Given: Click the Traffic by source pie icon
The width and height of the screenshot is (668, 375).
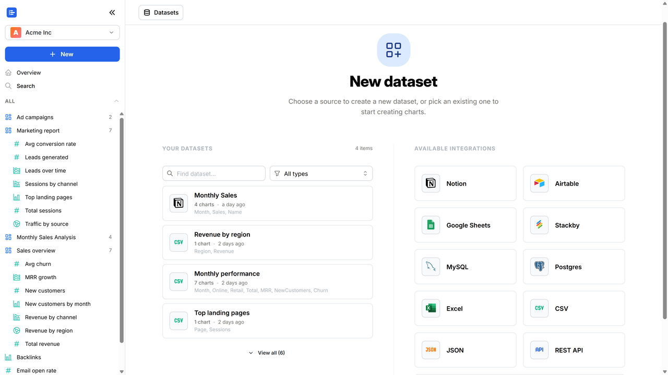Looking at the screenshot, I should pyautogui.click(x=17, y=224).
